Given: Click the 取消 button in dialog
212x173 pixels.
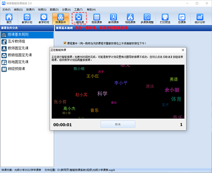Looking at the screenshot, I should pos(118,124).
